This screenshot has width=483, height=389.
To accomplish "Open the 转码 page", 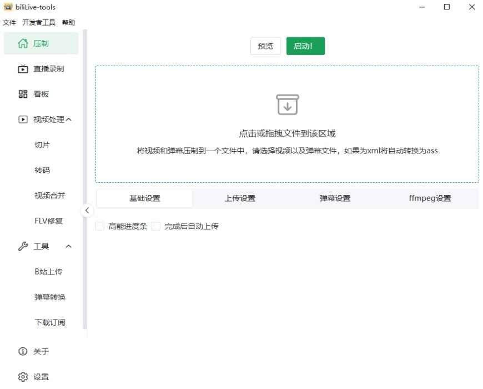I will [41, 170].
